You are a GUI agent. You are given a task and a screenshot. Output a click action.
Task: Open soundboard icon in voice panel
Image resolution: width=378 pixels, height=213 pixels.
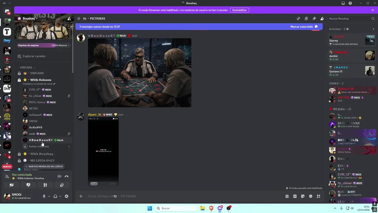pyautogui.click(x=62, y=185)
